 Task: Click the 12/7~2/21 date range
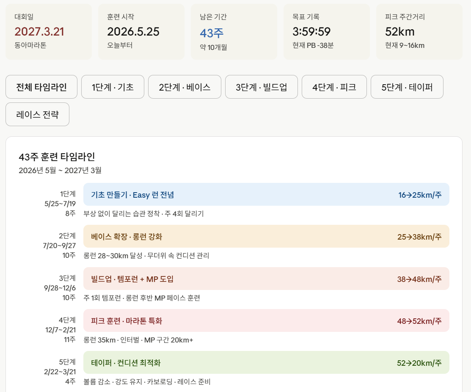pyautogui.click(x=61, y=329)
